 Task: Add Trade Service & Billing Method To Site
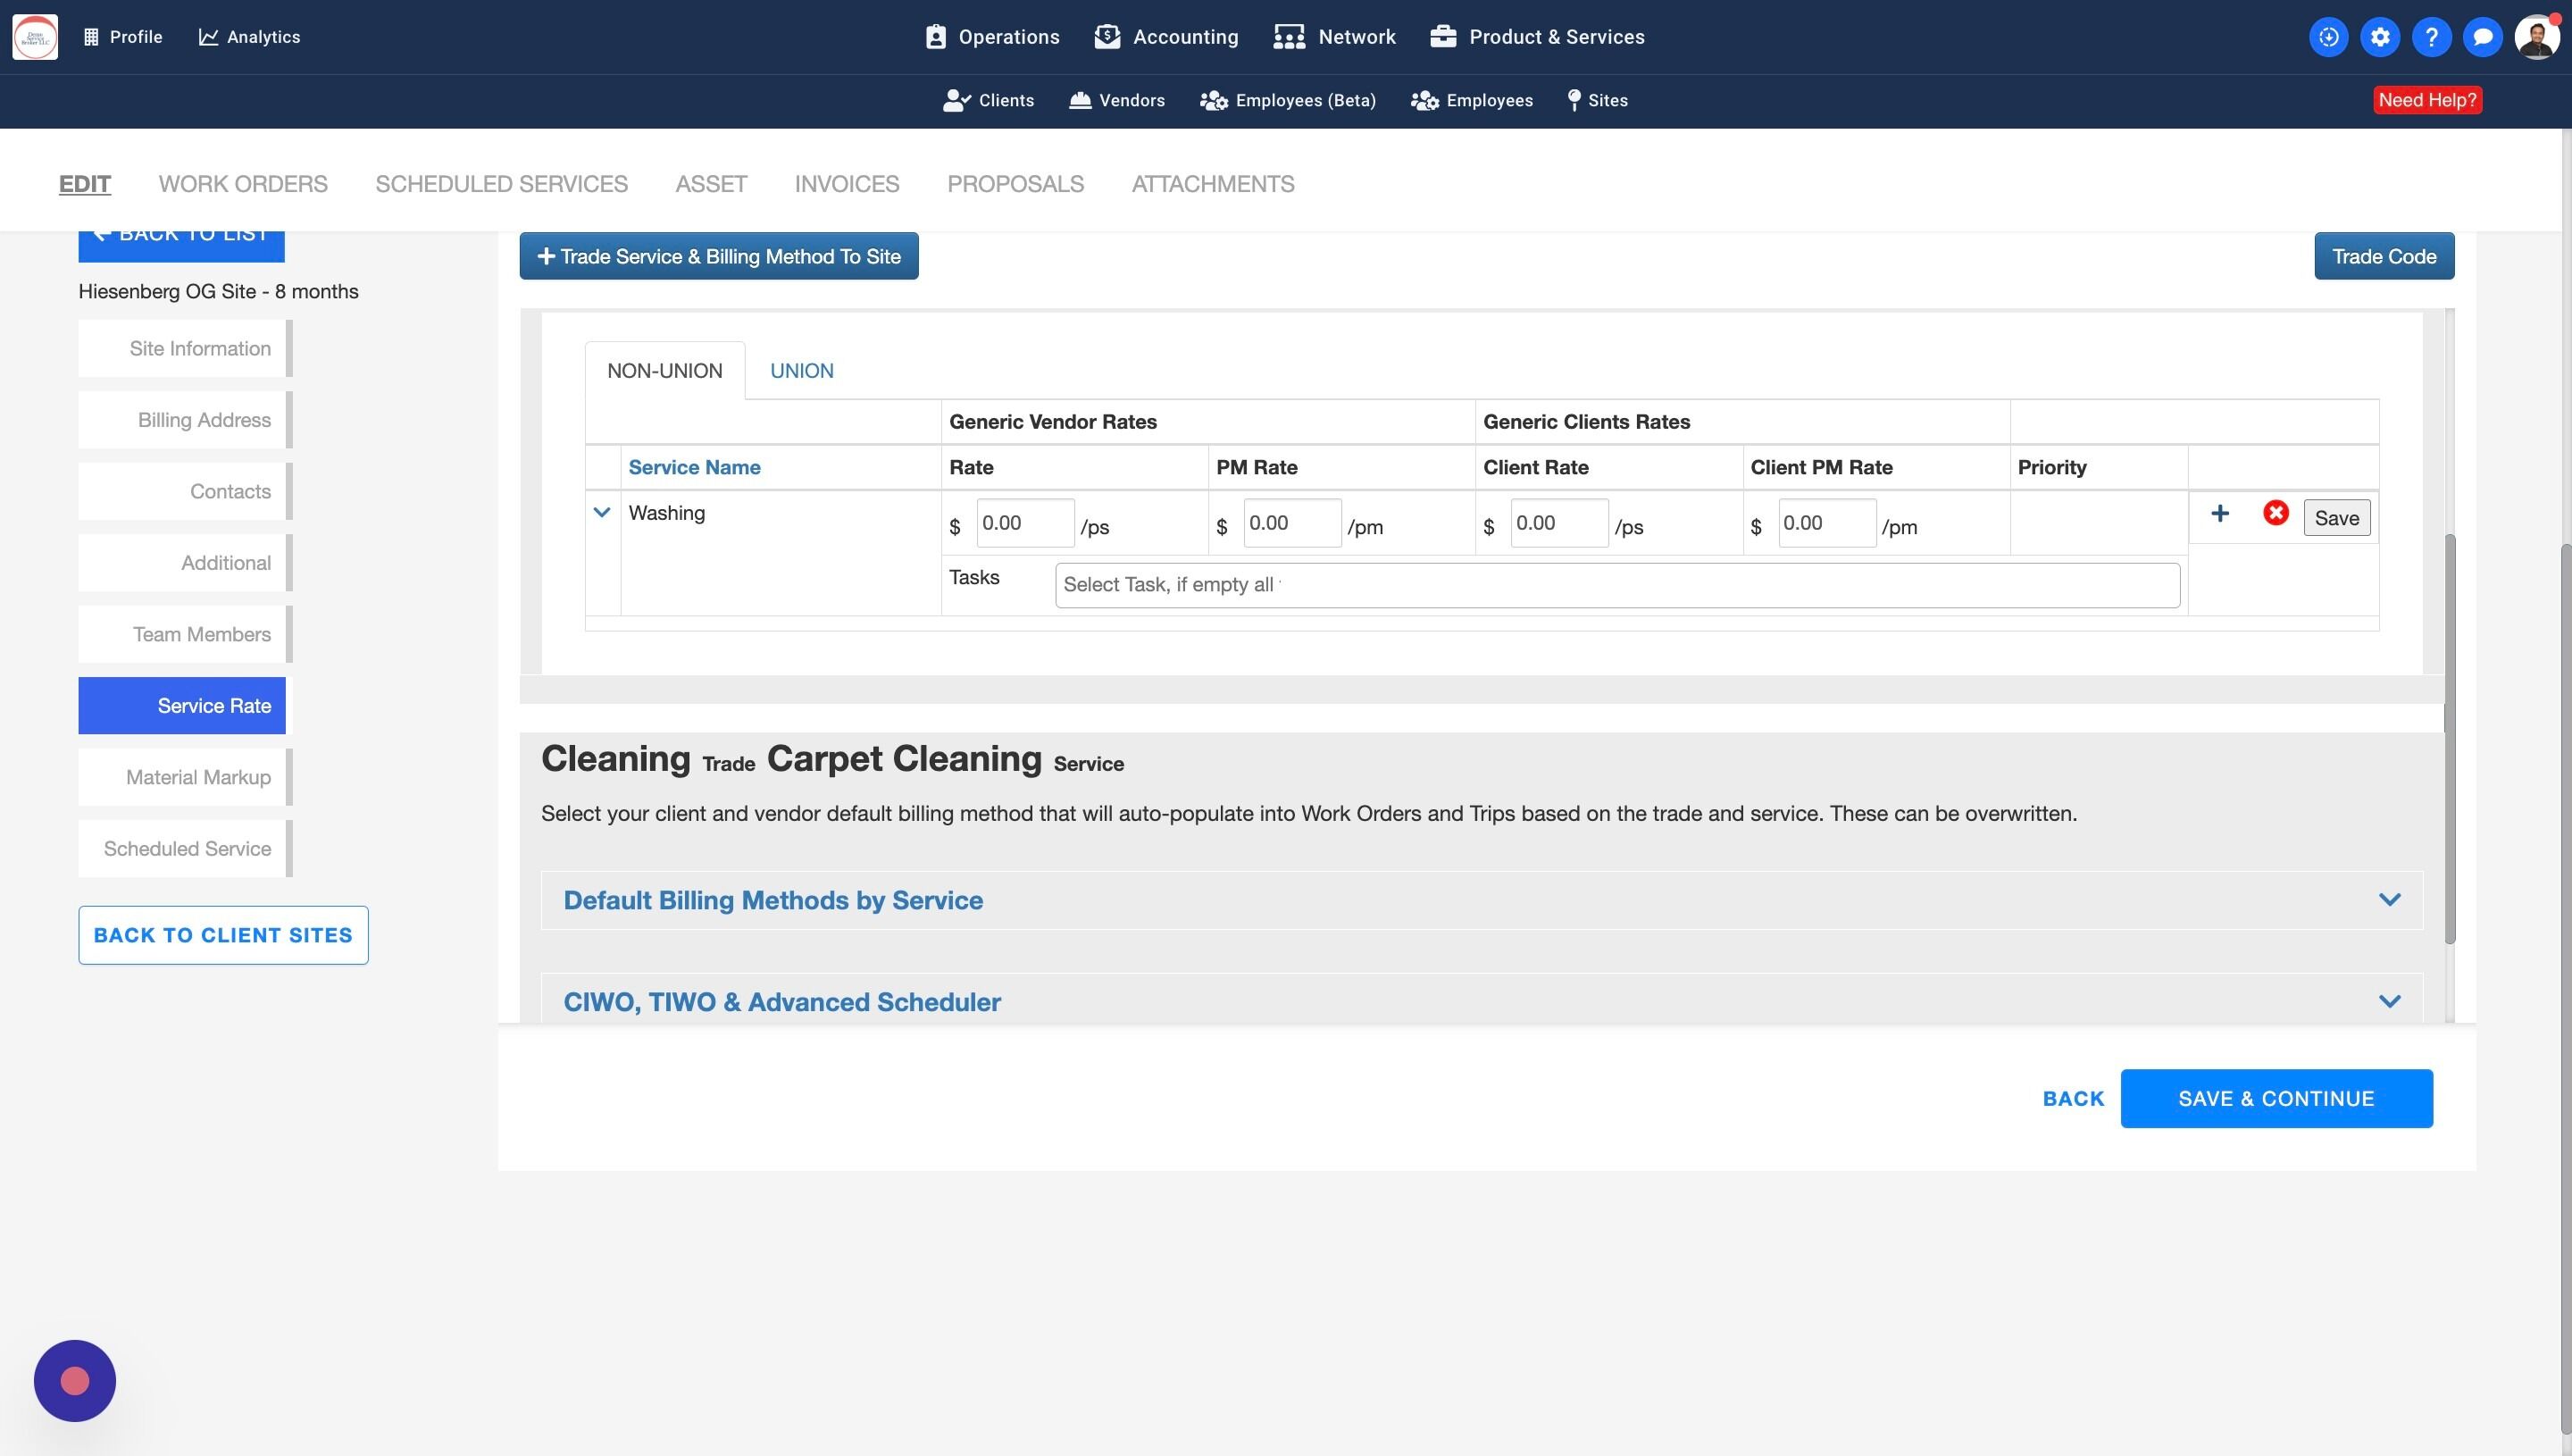click(718, 257)
